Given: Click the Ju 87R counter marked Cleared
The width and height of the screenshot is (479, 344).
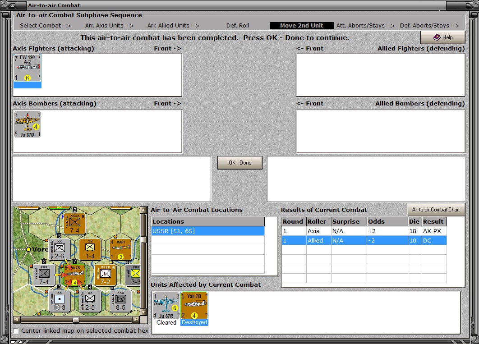Looking at the screenshot, I should coord(166,306).
